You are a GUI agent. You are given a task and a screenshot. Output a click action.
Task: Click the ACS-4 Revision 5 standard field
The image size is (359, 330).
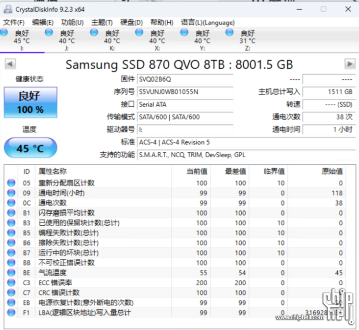click(x=246, y=142)
